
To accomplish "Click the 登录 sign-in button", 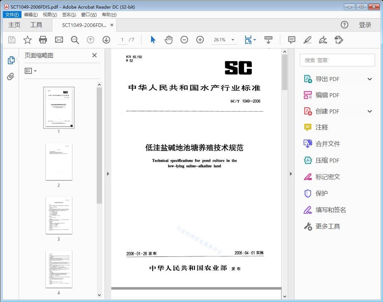I will tap(365, 25).
